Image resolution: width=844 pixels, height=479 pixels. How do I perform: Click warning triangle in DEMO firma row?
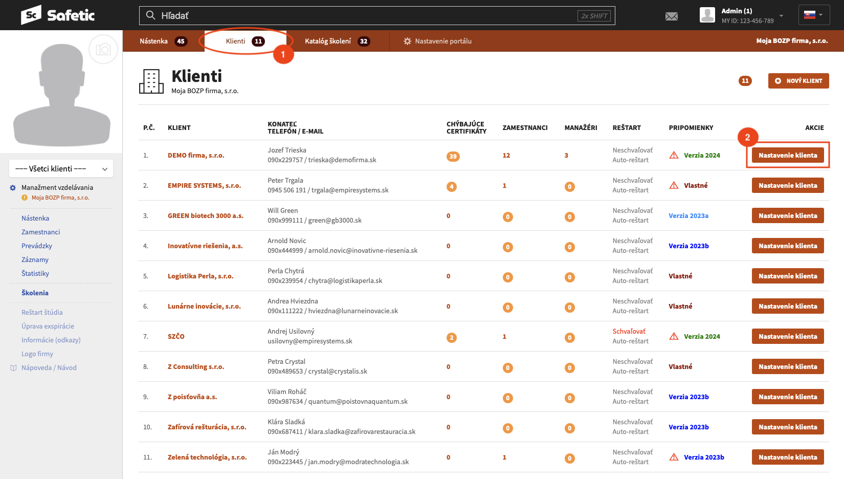point(674,155)
